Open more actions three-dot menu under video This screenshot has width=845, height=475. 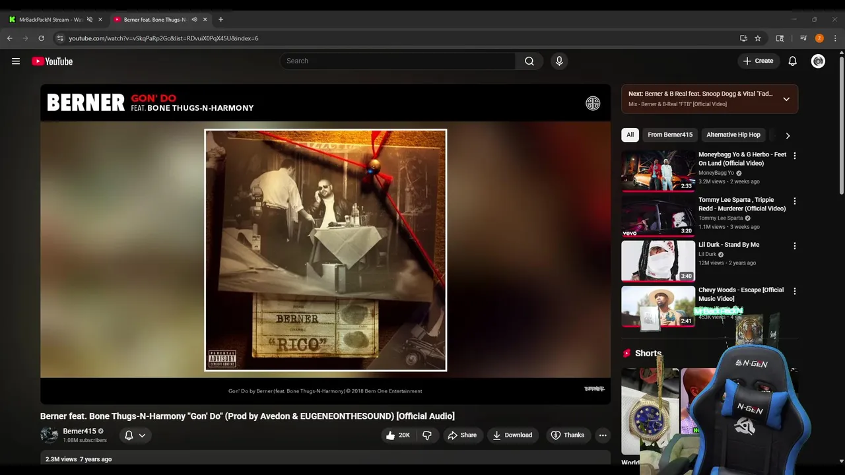point(602,435)
